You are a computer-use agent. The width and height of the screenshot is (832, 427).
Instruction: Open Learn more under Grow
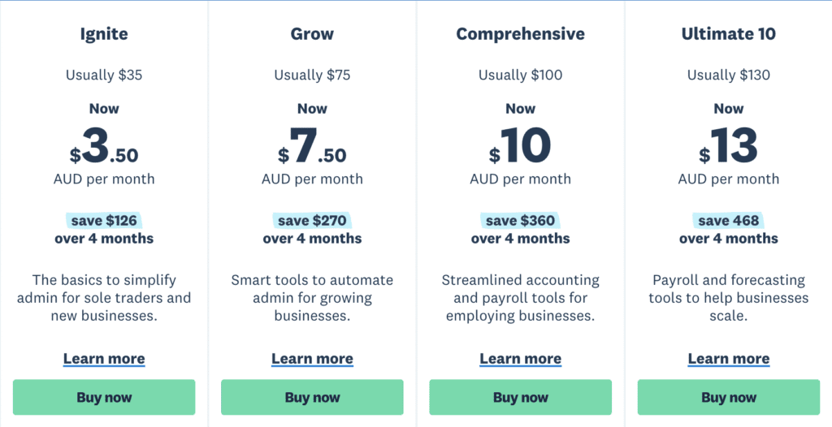(312, 359)
